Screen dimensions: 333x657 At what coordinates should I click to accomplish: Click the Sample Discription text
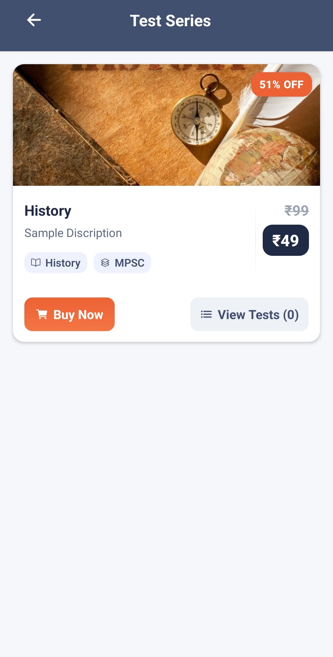73,233
